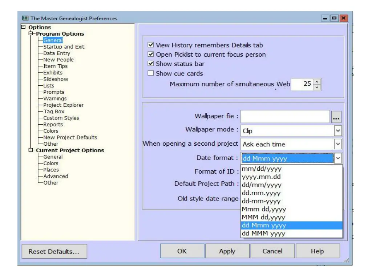This screenshot has height=279, width=372.
Task: Open Colors under Current Project Options
Action: click(51, 163)
